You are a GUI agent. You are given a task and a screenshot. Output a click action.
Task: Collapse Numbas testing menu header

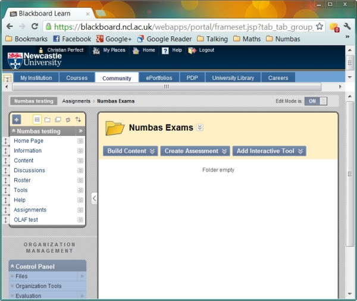tap(14, 131)
